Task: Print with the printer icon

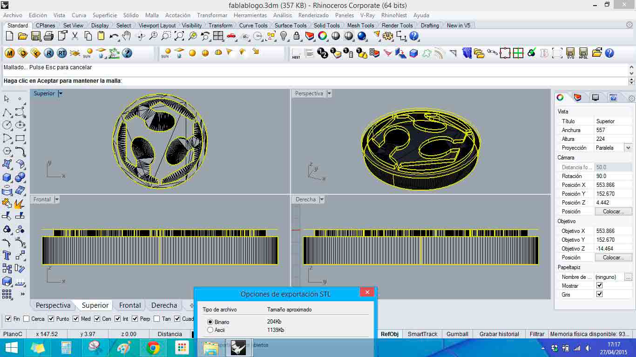Action: 48,36
